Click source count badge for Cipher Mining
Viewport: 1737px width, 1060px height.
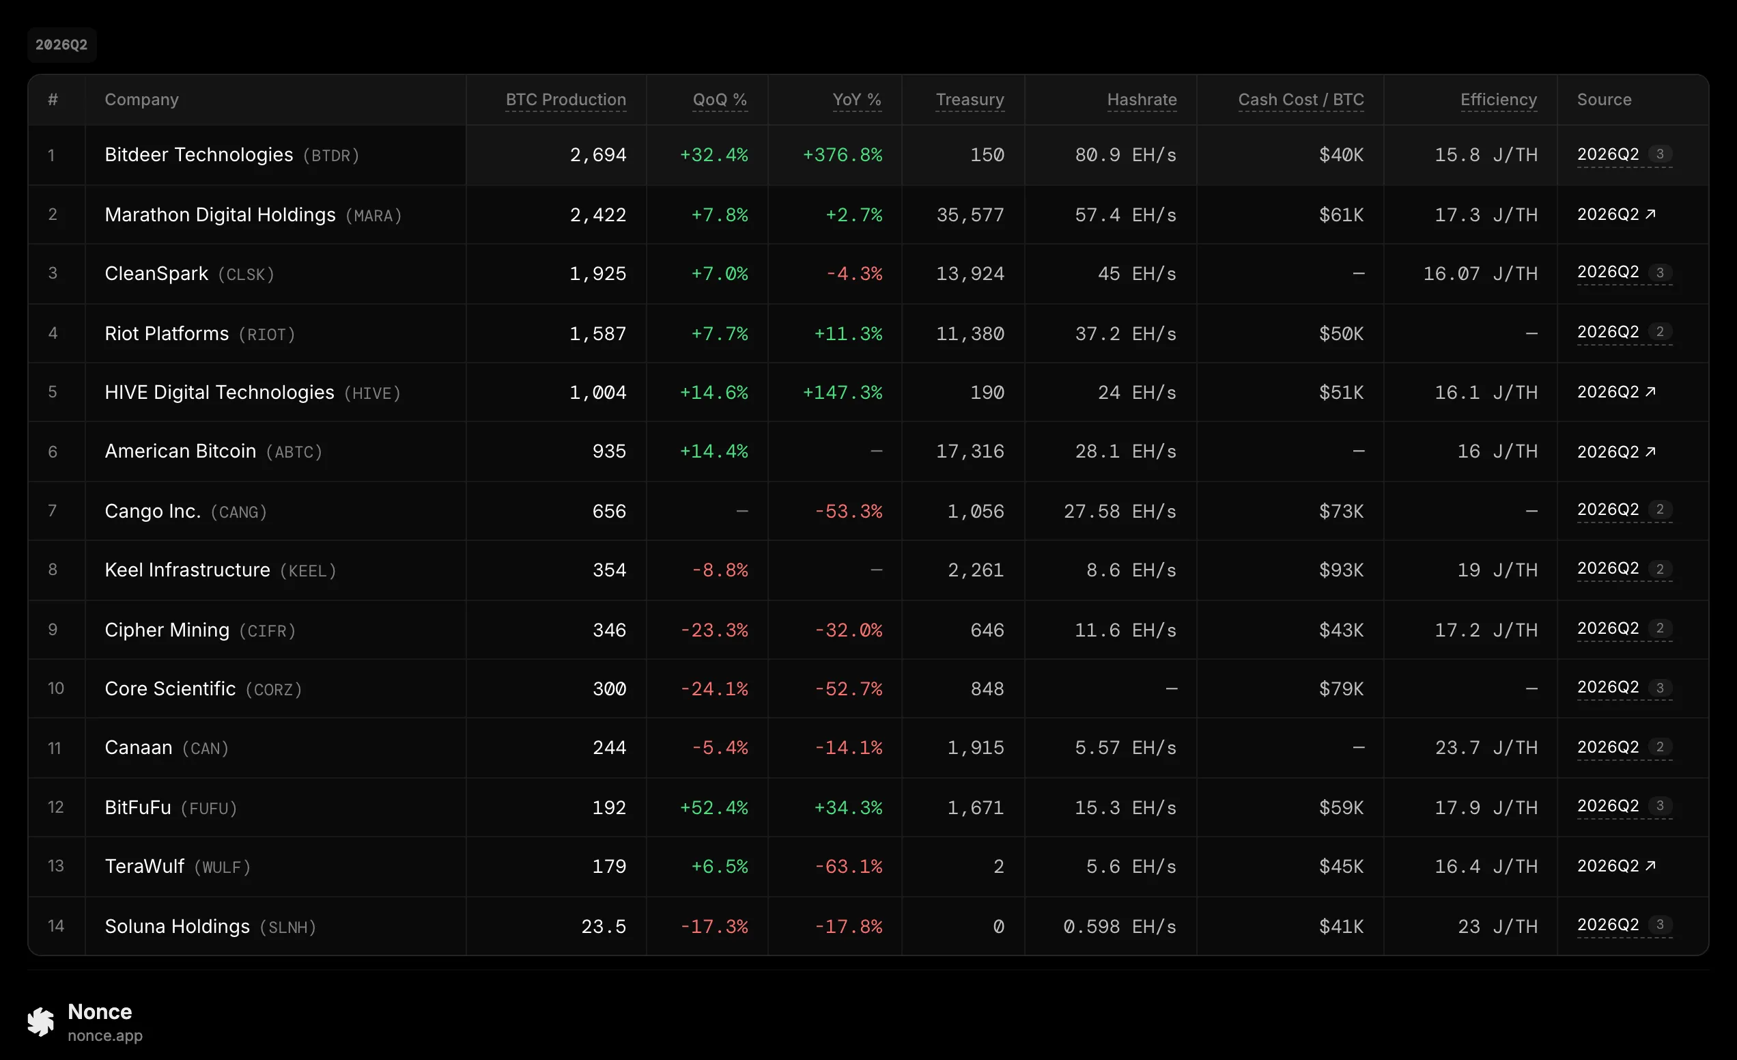[x=1660, y=628]
